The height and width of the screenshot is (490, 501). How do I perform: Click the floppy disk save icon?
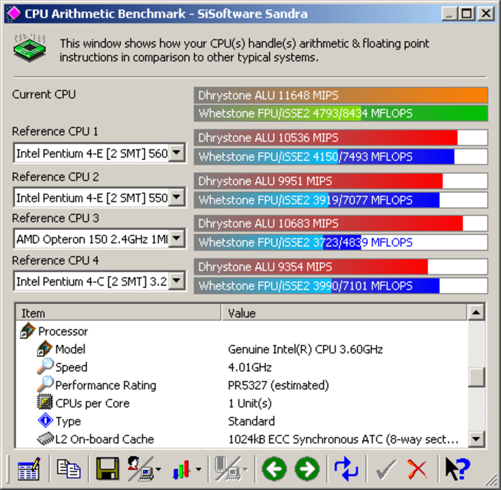click(x=107, y=469)
